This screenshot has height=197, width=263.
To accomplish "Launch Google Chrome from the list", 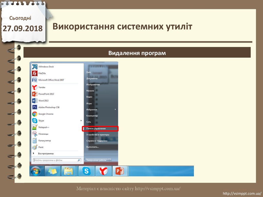I will tap(46, 114).
